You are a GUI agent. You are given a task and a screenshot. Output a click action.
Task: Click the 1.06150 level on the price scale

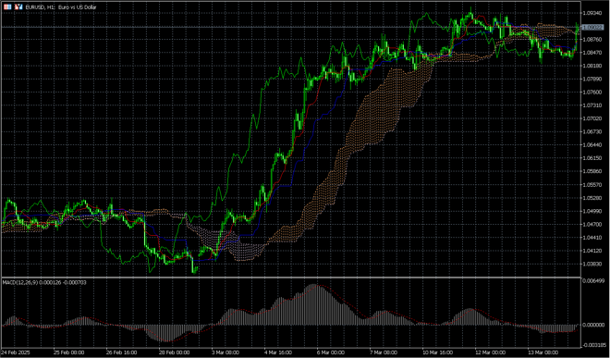click(592, 158)
